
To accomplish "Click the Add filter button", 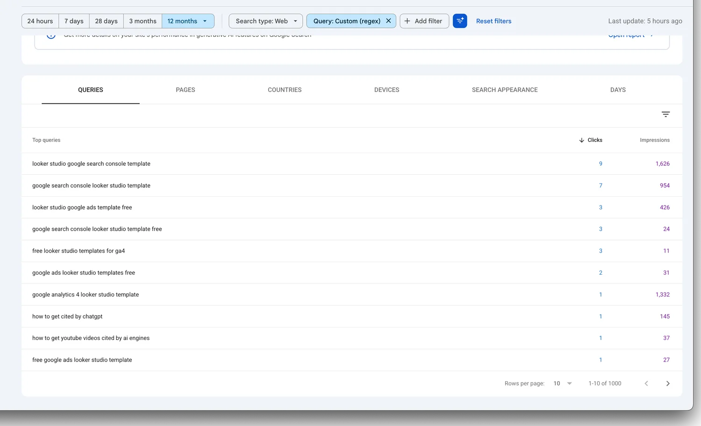I will tap(424, 21).
